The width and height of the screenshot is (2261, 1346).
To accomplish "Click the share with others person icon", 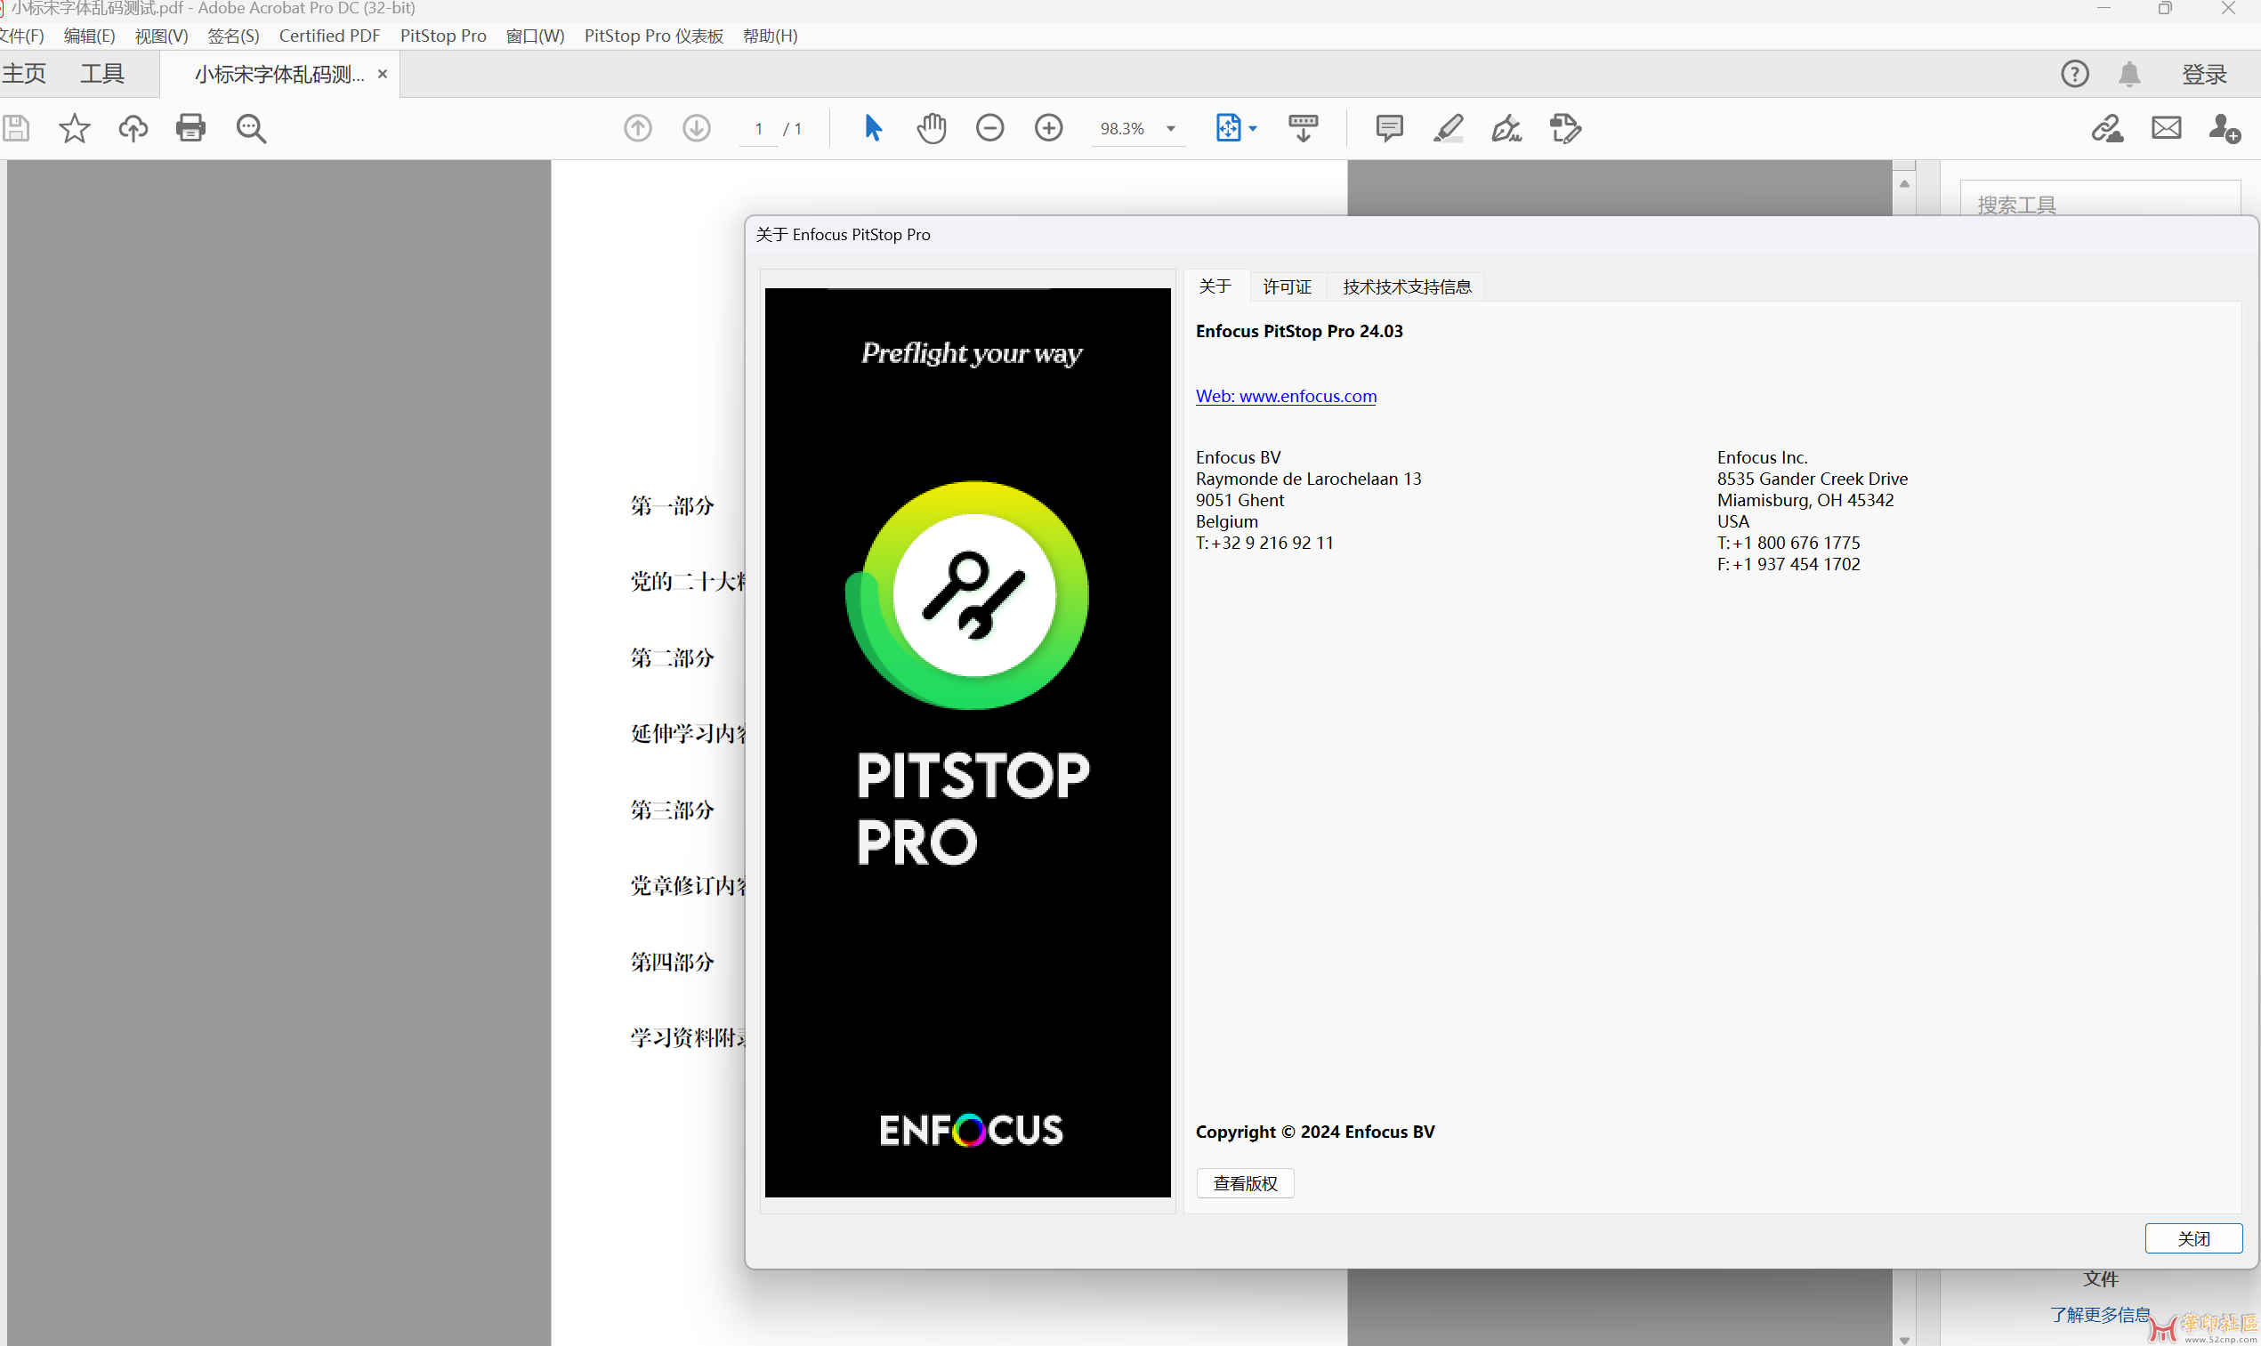I will tap(2224, 128).
